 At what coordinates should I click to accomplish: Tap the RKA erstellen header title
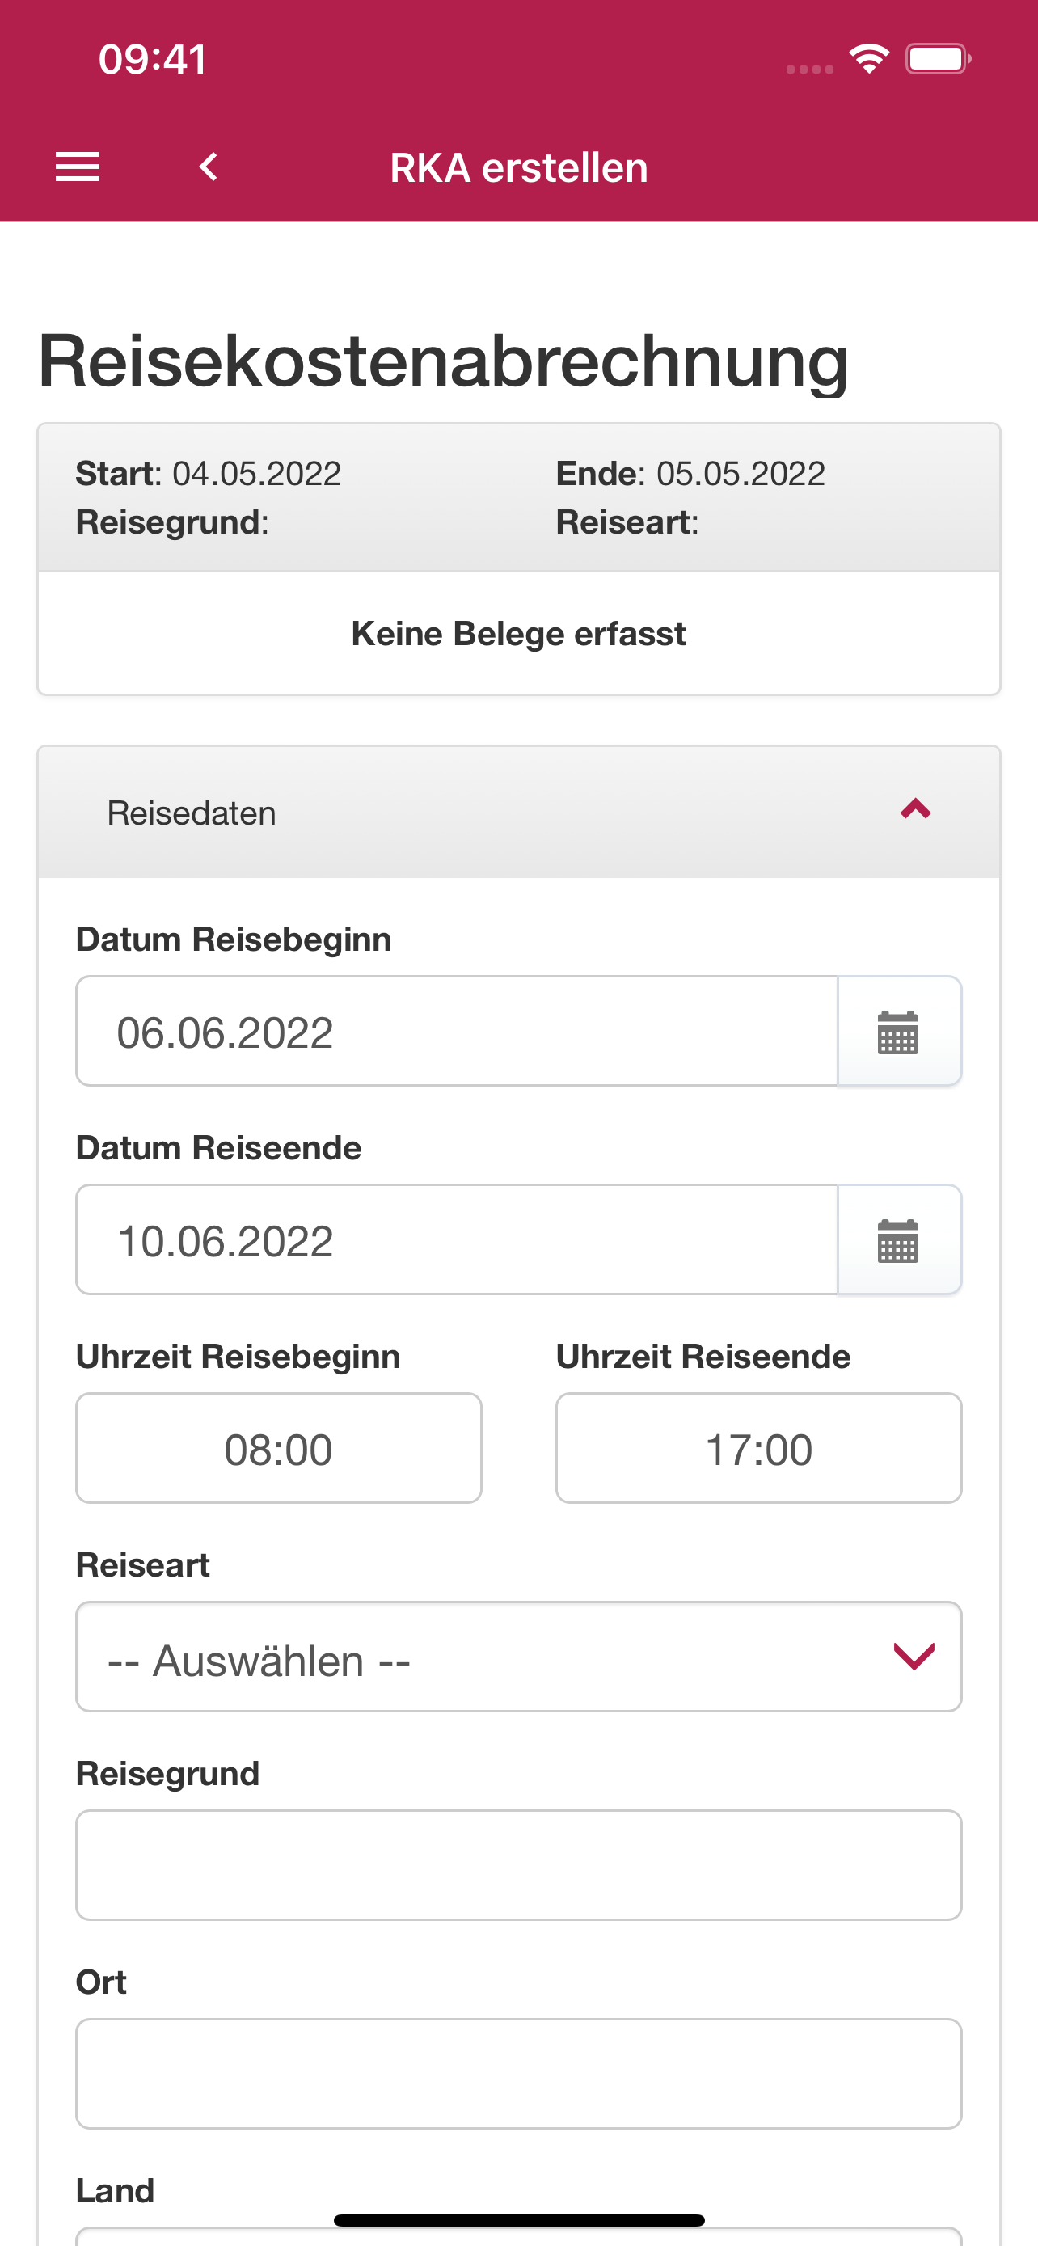pos(518,167)
